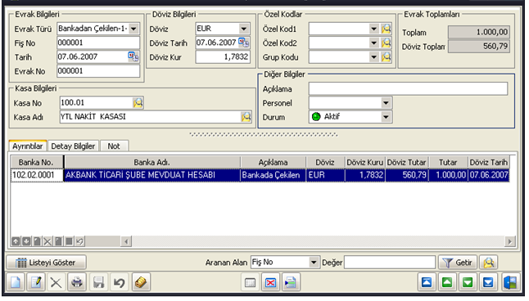Click the Açıklama input field
529x301 pixels.
408,88
